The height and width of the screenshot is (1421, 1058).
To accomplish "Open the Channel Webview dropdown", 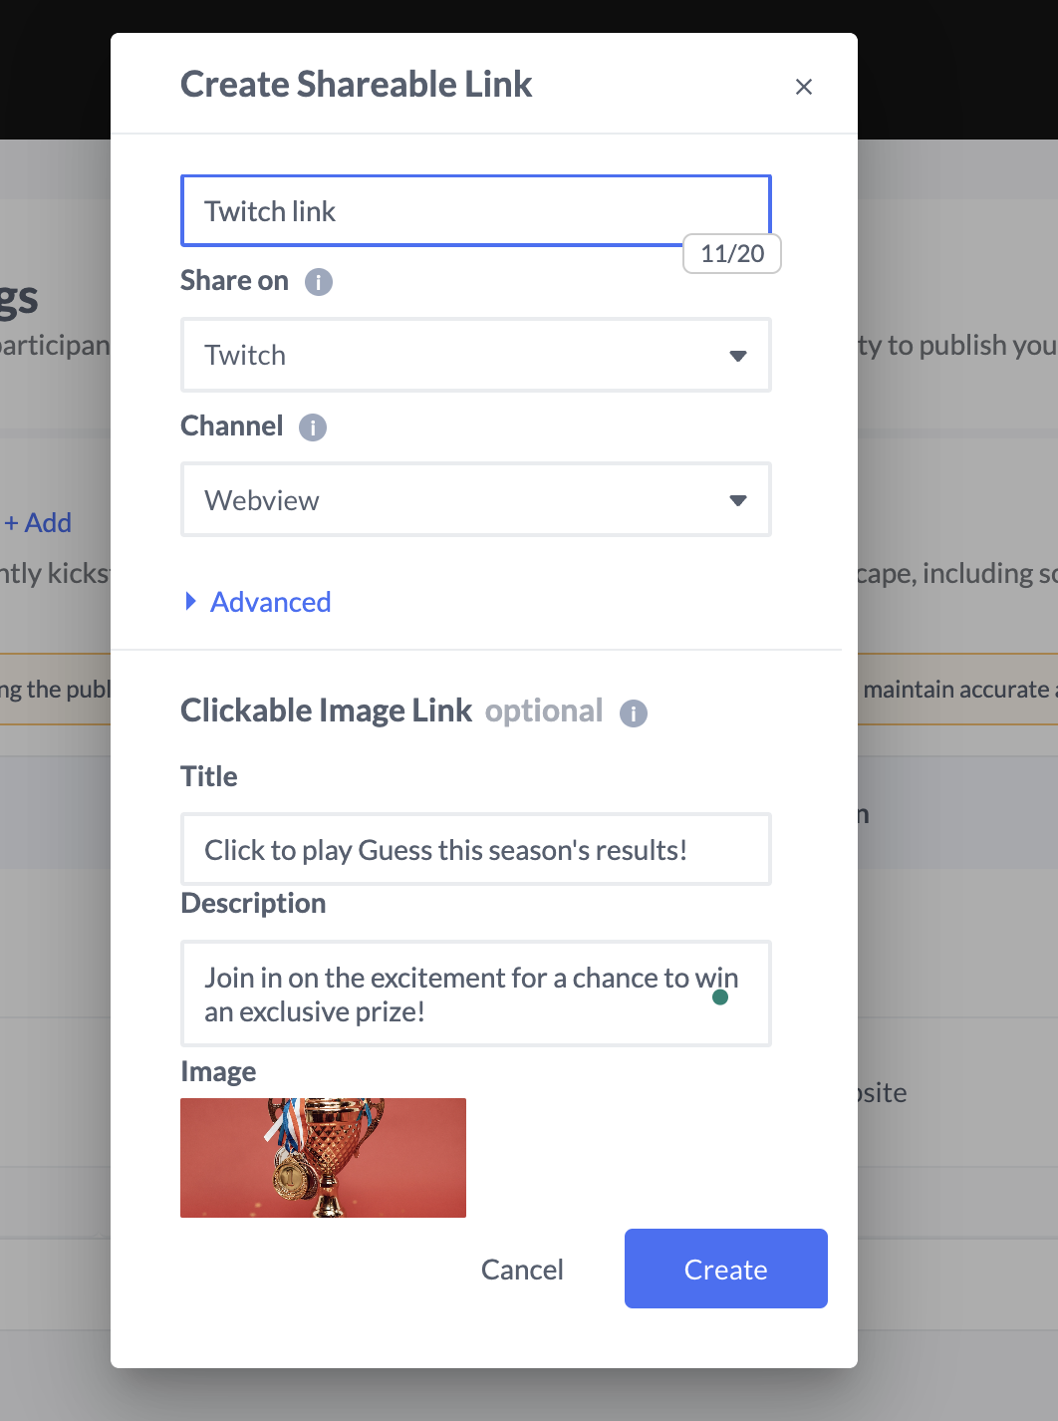I will [x=475, y=500].
